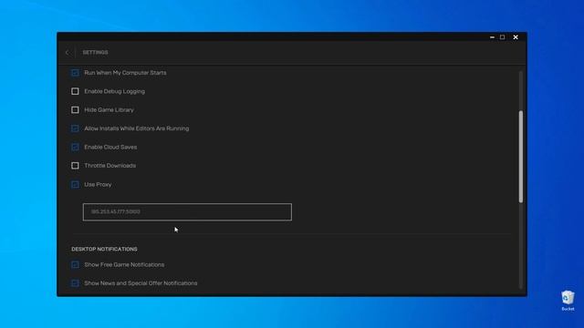Click the DESKTOP NOTIFICATIONS section heading

pos(104,249)
